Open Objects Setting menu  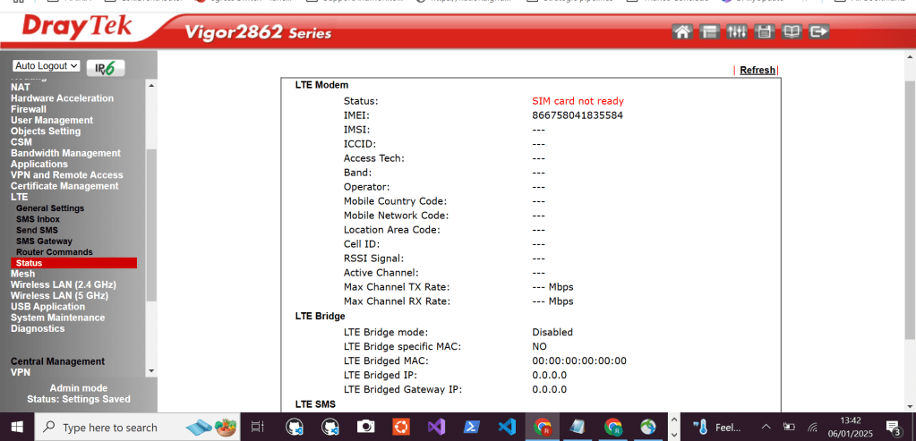[x=46, y=131]
